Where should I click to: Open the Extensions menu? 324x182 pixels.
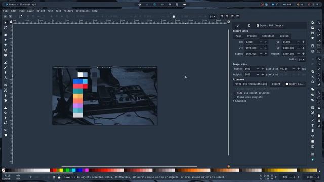[x=83, y=11]
